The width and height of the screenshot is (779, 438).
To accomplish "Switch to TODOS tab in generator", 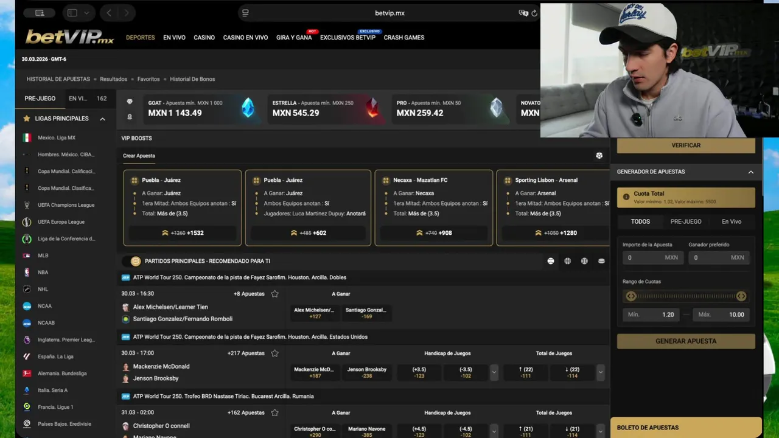I will (640, 222).
